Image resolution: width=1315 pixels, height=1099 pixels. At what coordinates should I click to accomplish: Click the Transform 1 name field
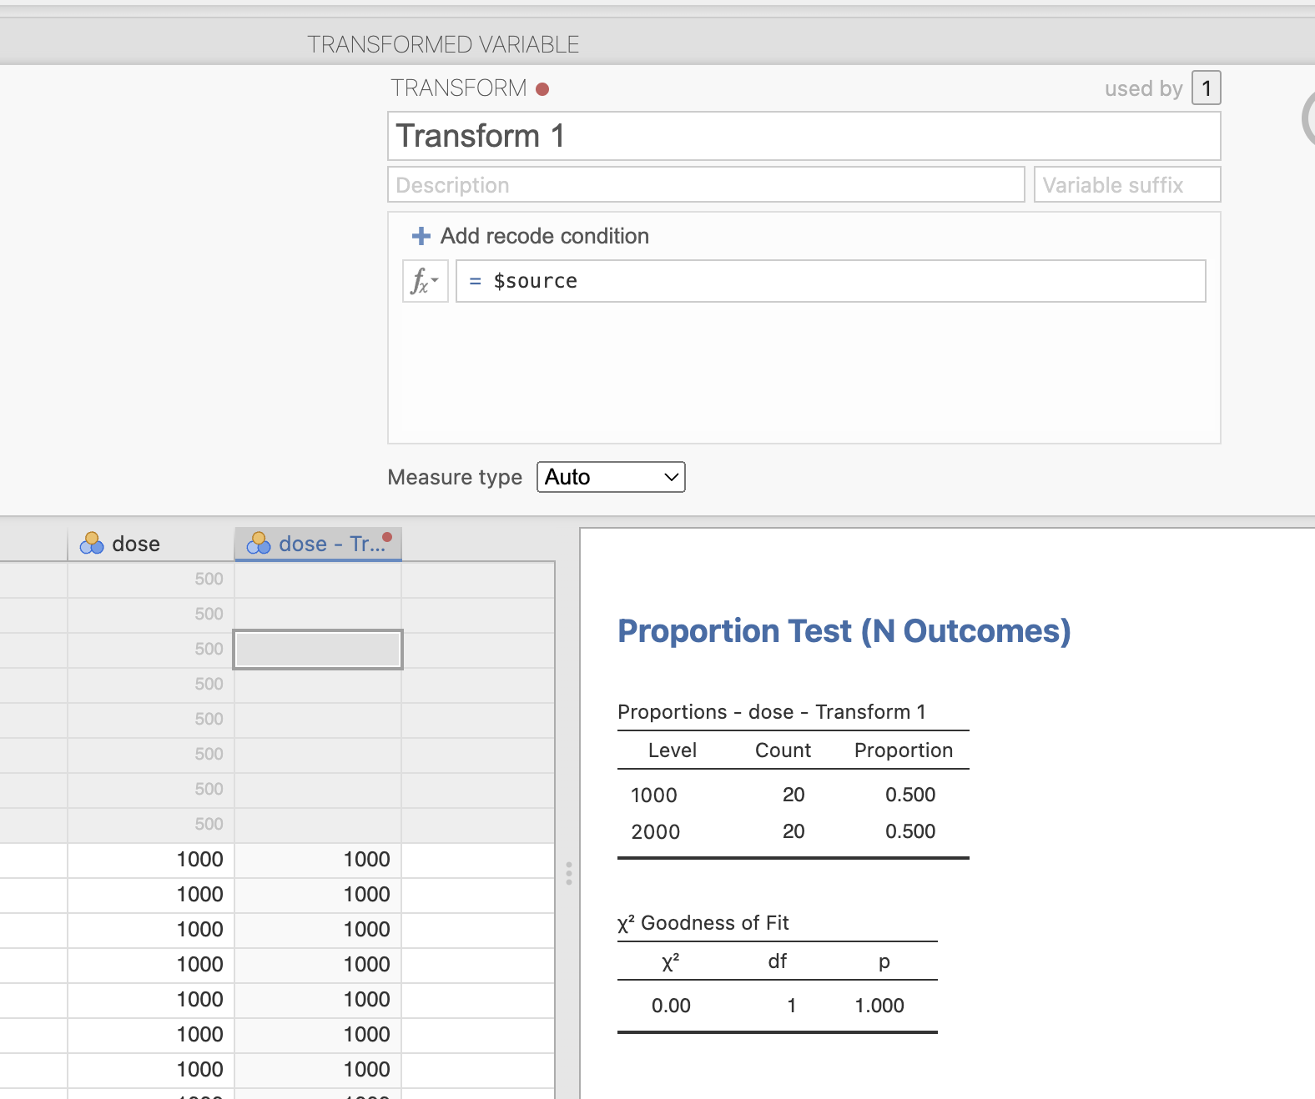click(x=804, y=136)
